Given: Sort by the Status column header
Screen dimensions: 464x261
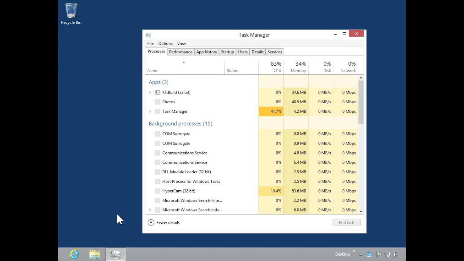Looking at the screenshot, I should click(x=241, y=67).
